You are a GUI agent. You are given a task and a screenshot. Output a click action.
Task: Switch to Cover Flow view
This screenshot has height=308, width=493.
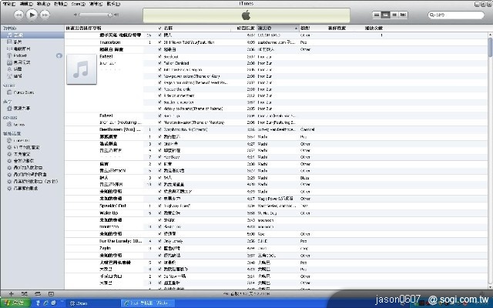402,15
